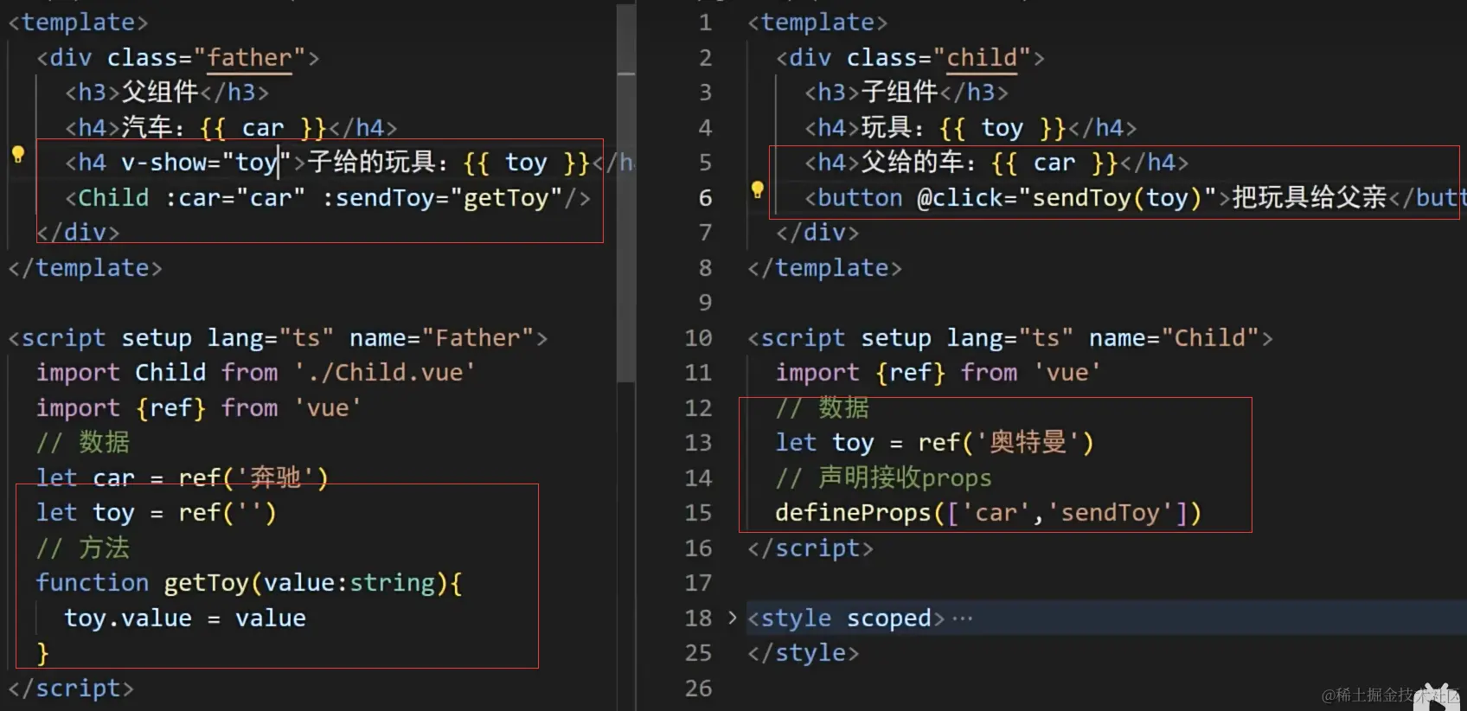Image resolution: width=1467 pixels, height=711 pixels.
Task: Click the <h4>玩具: {{ toy }} line
Action: click(971, 128)
